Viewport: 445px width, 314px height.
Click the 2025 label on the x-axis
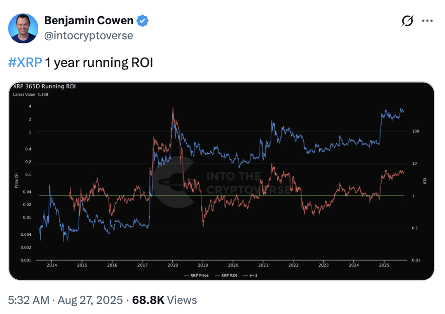384,265
